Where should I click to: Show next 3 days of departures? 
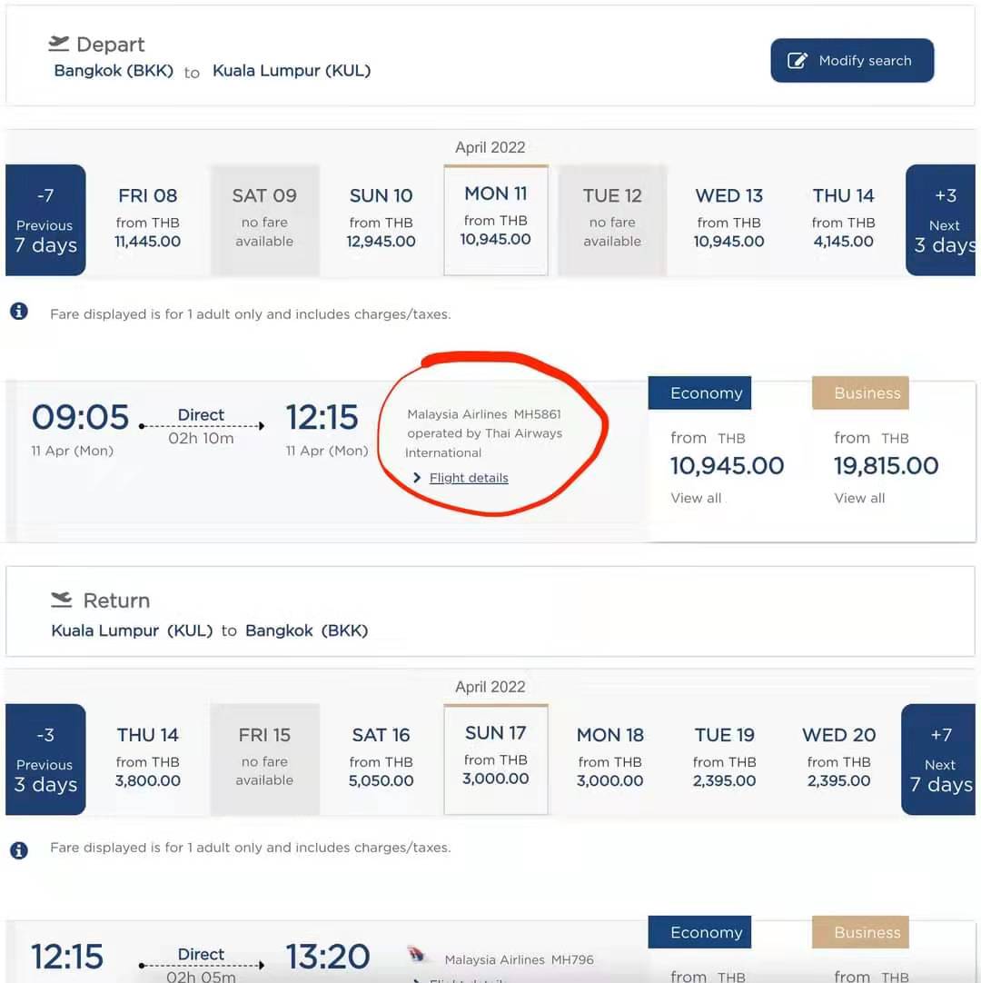942,220
